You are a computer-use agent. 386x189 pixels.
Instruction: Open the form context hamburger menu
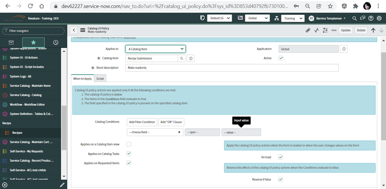82,30
